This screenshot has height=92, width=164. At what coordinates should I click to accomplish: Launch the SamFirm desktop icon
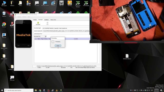[x=69, y=3]
